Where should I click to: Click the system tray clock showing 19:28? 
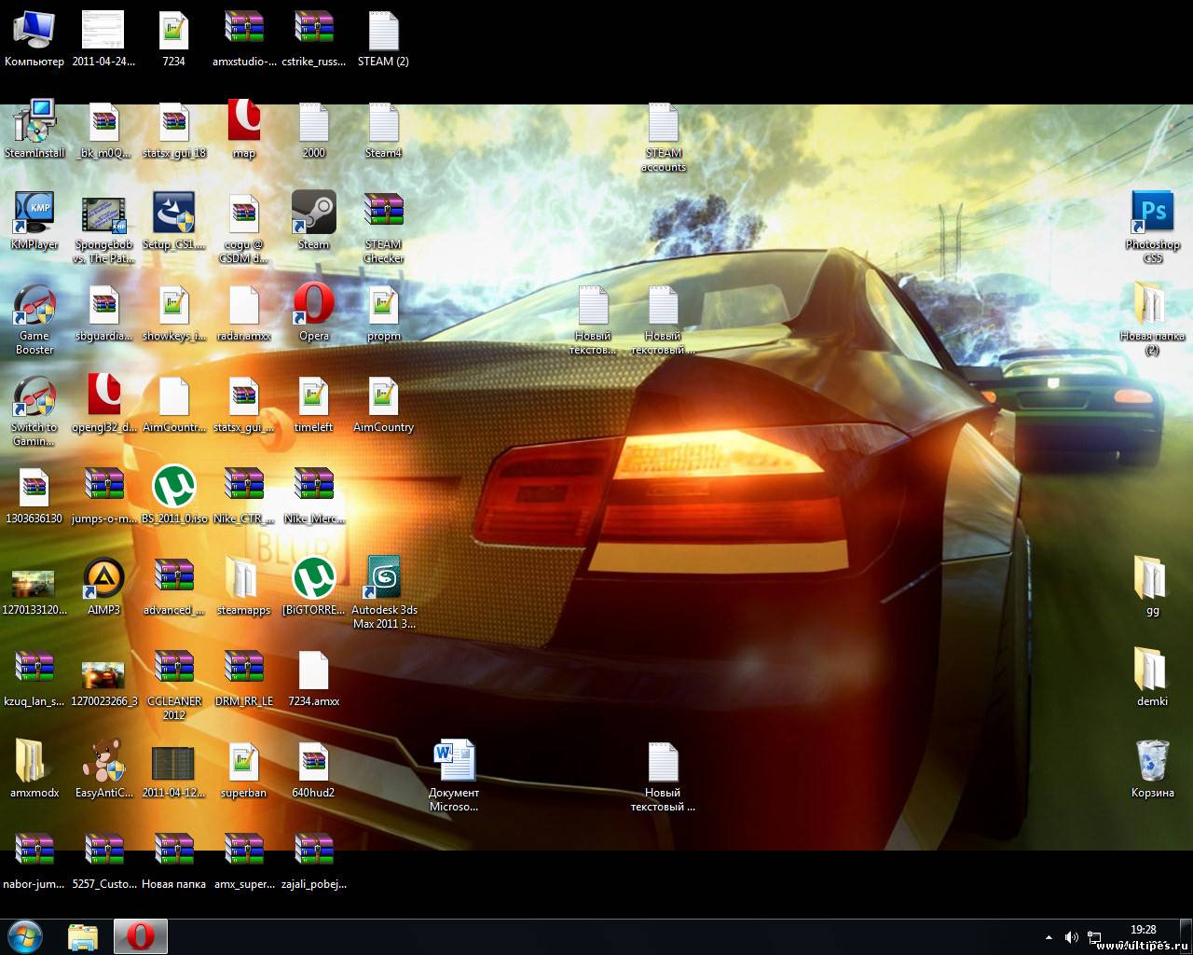1143,930
